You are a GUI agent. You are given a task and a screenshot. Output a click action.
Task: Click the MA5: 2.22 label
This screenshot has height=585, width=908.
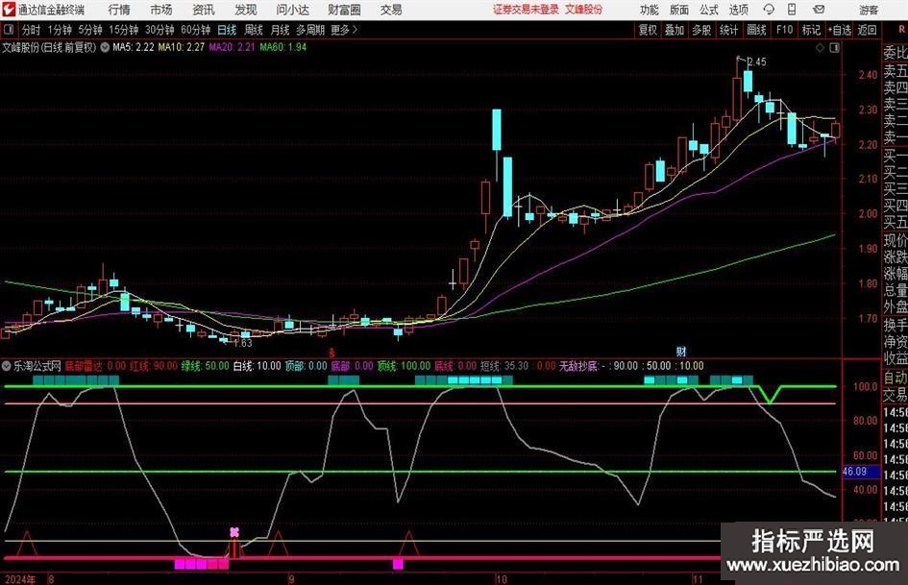(x=134, y=47)
